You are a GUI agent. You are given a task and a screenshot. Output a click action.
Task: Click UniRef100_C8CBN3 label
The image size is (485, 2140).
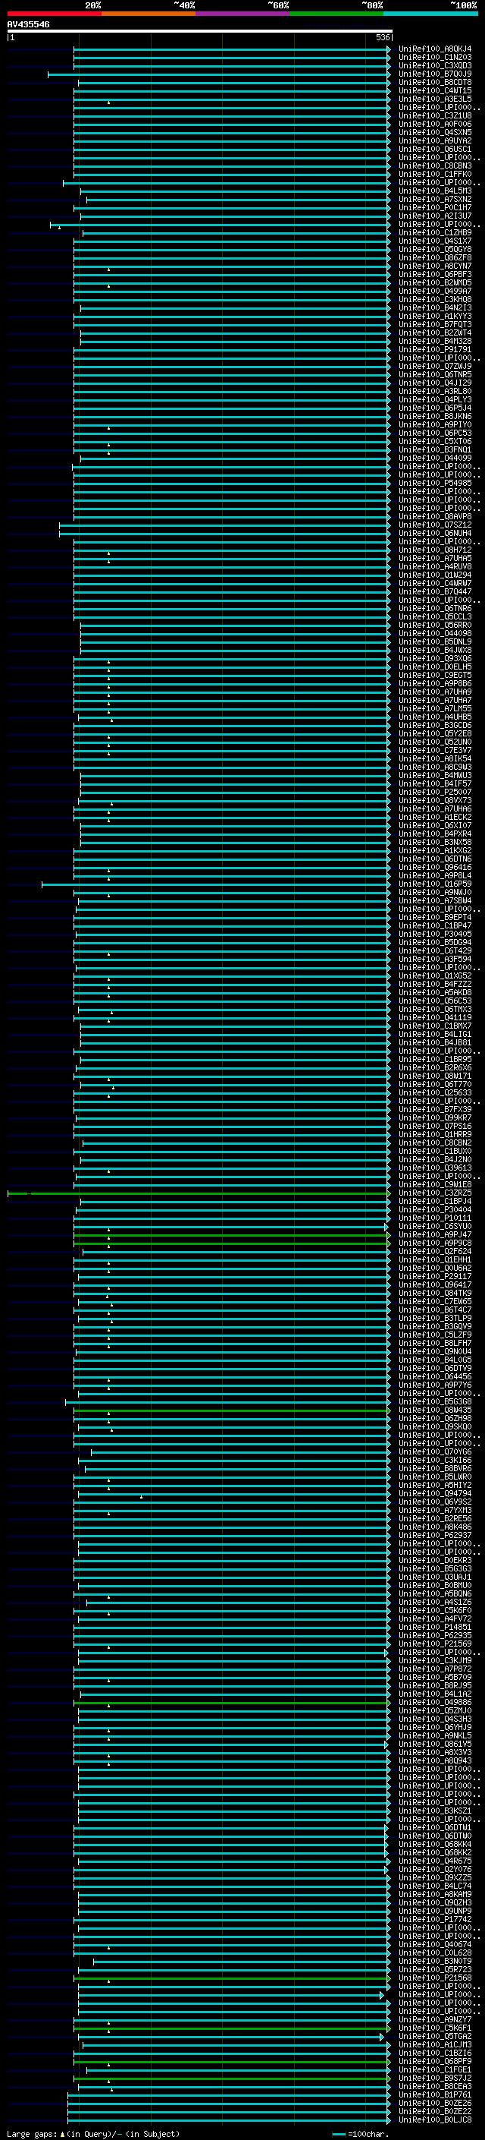pos(435,165)
